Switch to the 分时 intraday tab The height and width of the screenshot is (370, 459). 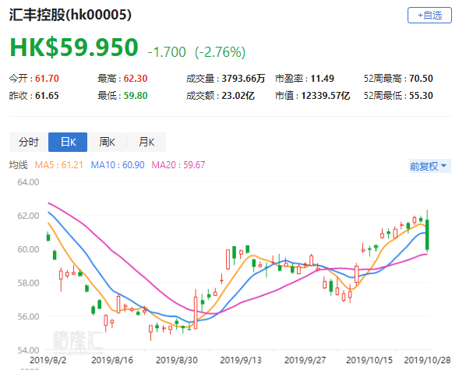[29, 142]
